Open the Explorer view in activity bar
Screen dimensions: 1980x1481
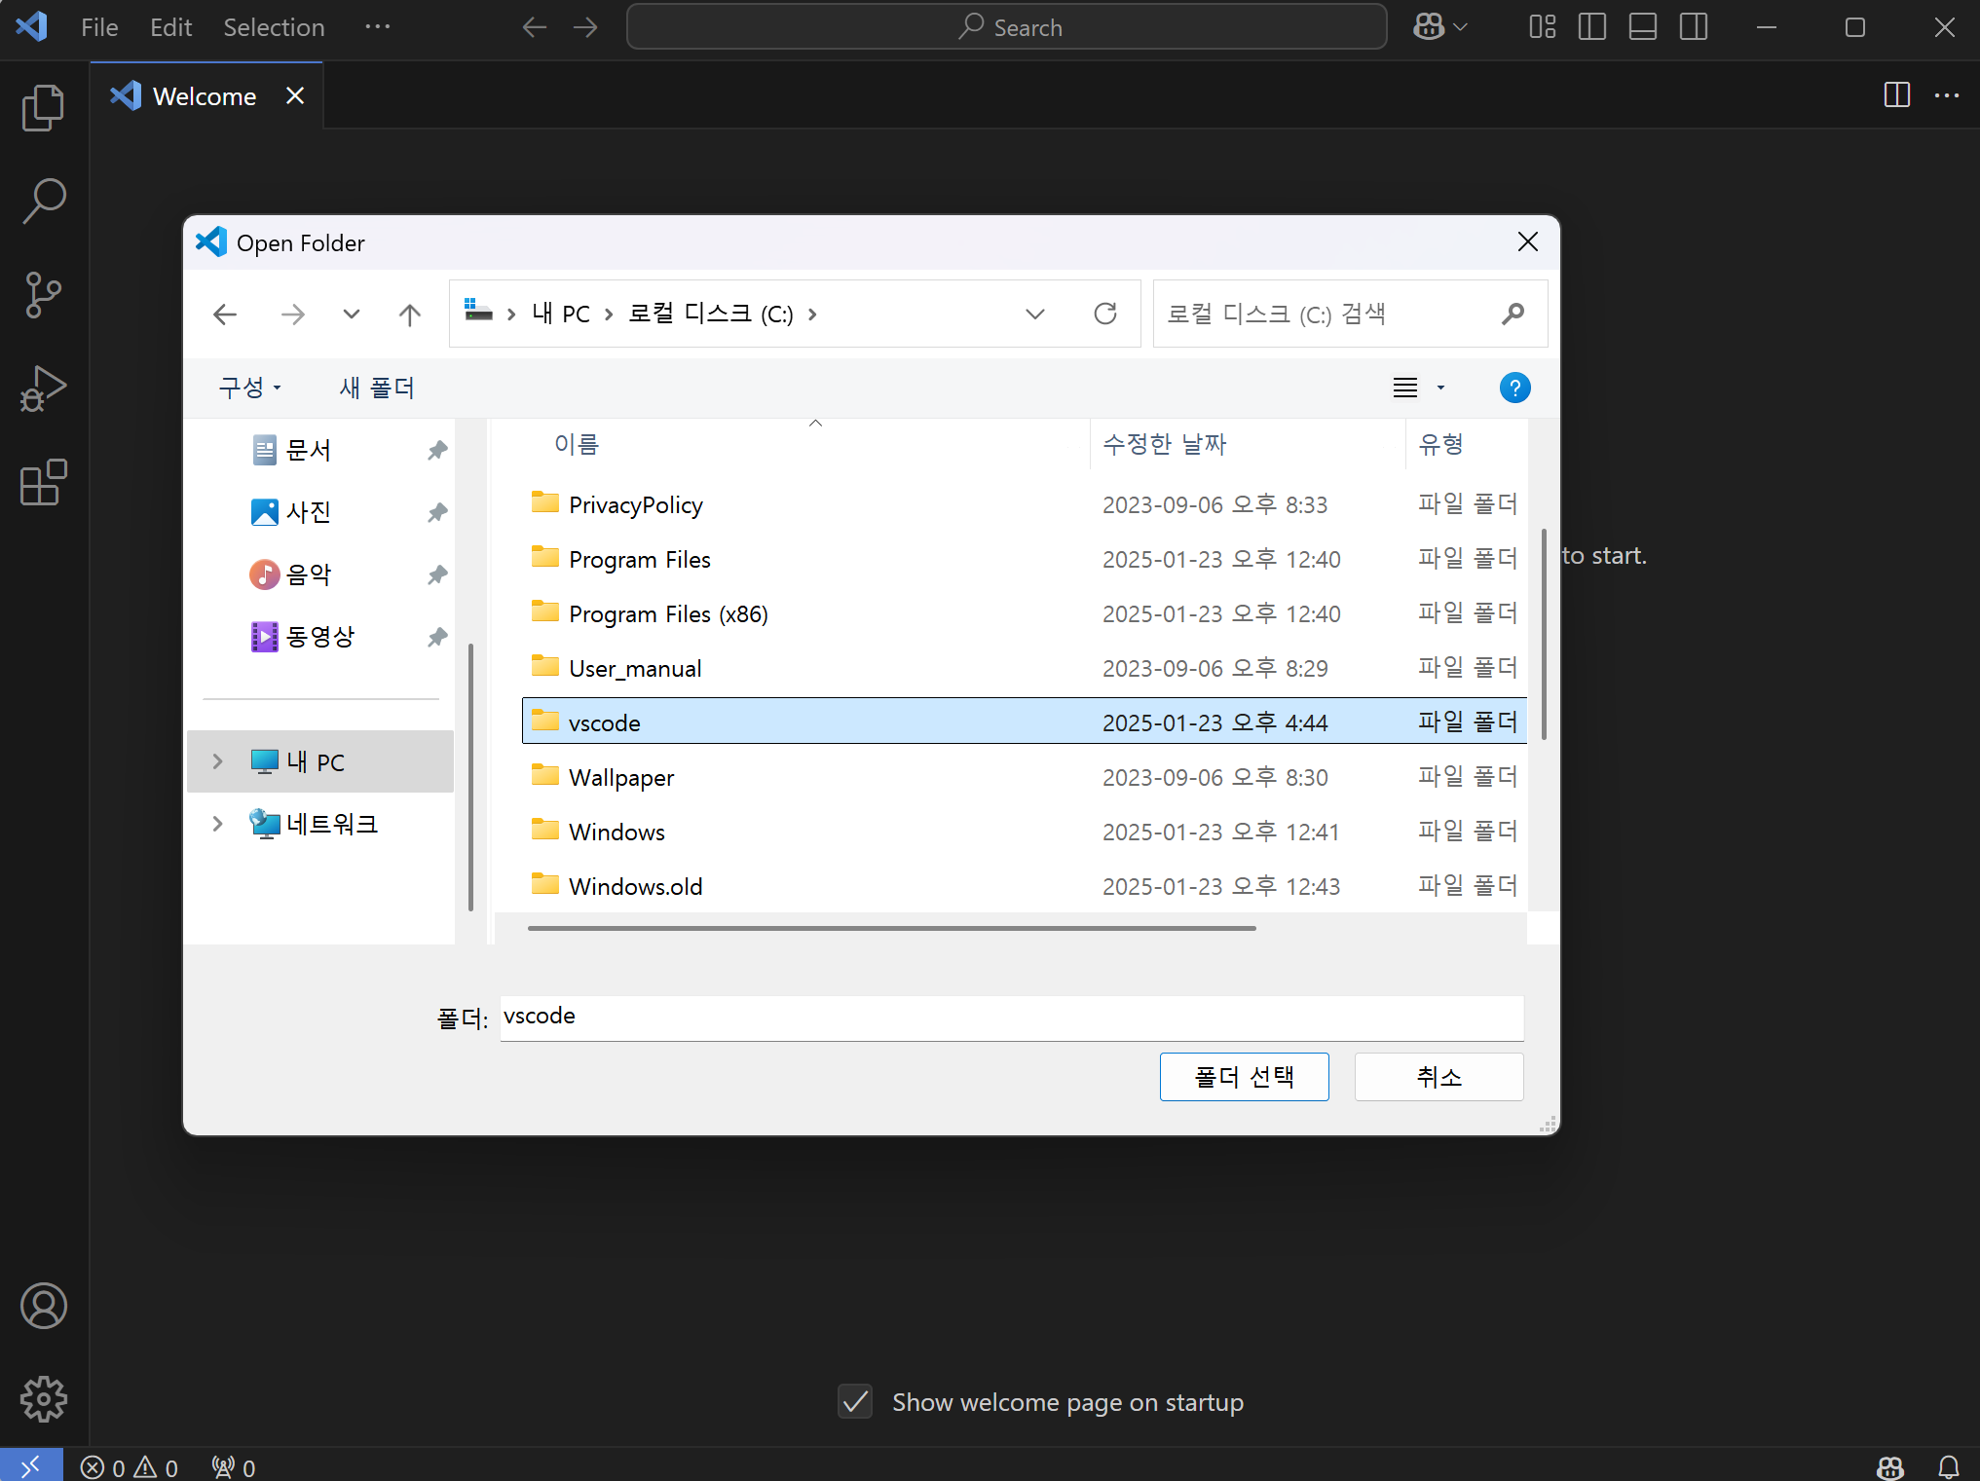click(43, 107)
